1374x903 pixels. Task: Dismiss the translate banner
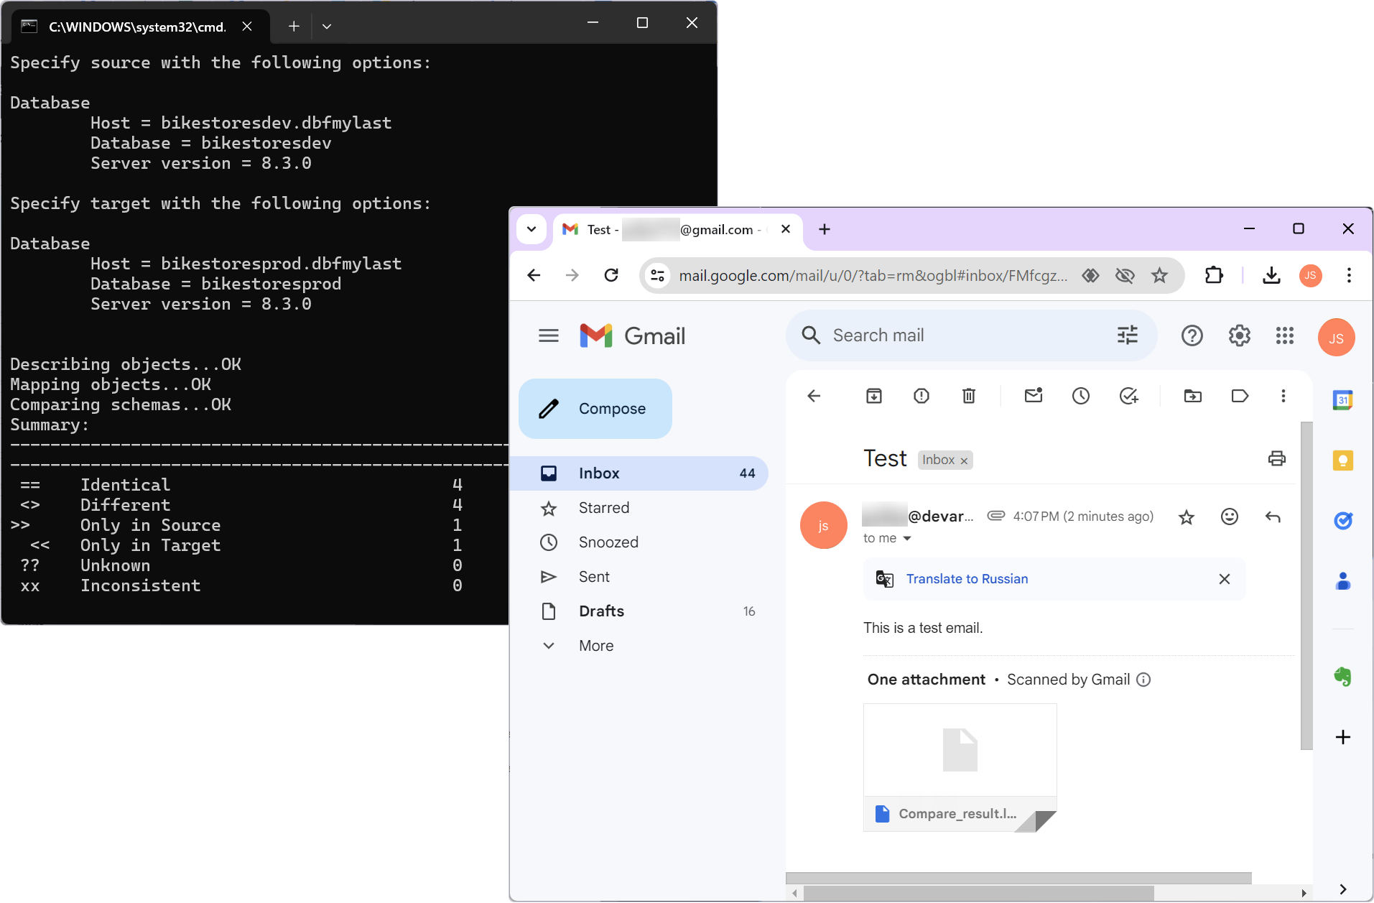click(x=1225, y=579)
